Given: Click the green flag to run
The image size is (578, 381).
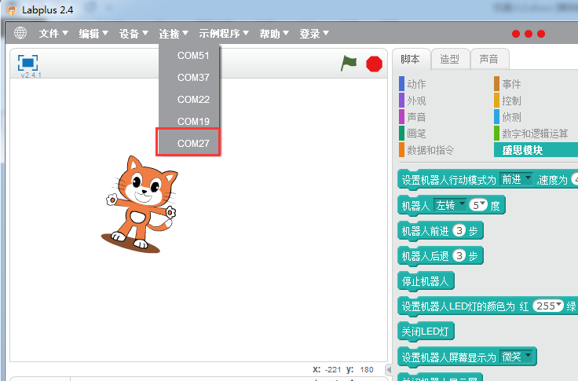Looking at the screenshot, I should coord(349,64).
